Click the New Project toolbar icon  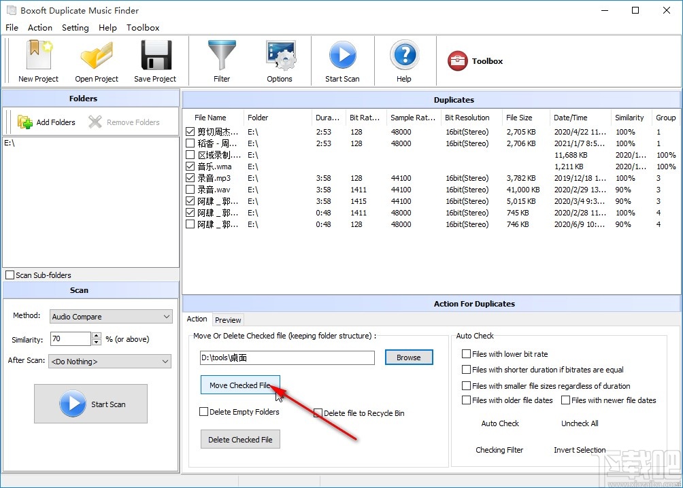tap(38, 55)
